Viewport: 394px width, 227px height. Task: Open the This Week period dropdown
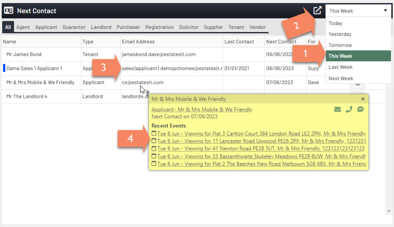click(358, 11)
